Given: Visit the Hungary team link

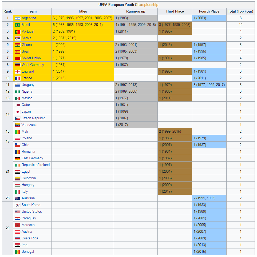Looking at the screenshot, I should (x=28, y=185).
